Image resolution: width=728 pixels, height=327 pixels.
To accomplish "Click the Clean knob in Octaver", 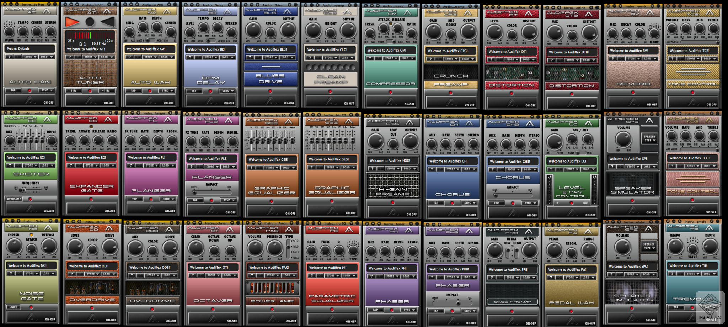I will (x=196, y=248).
